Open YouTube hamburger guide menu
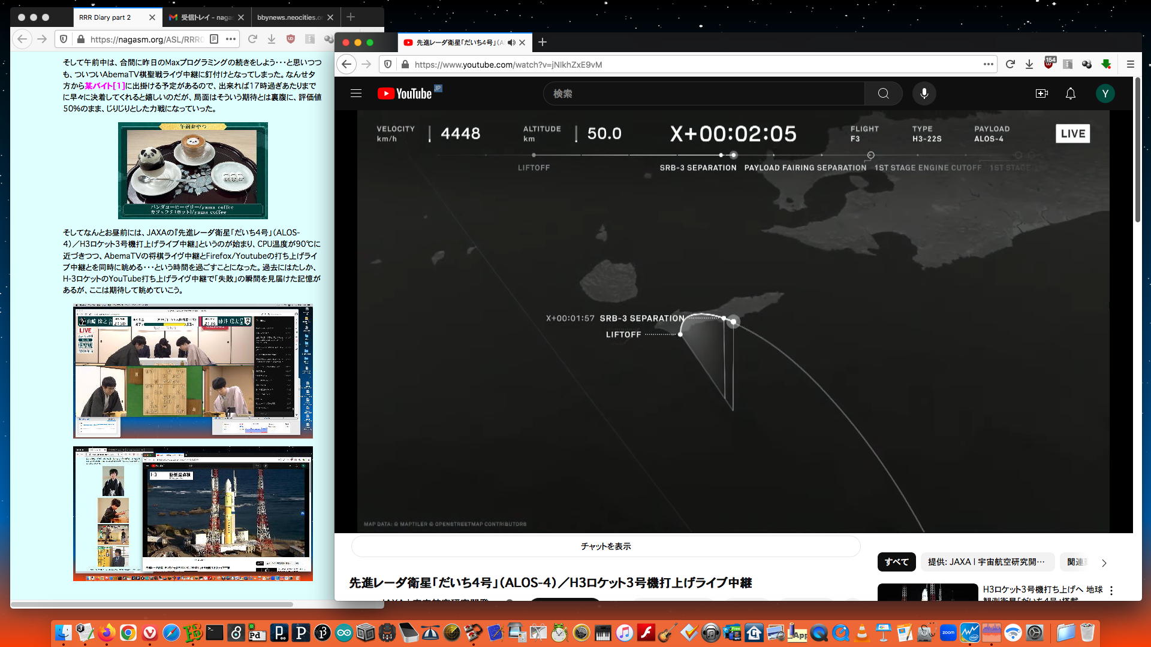The image size is (1151, 647). pos(356,93)
